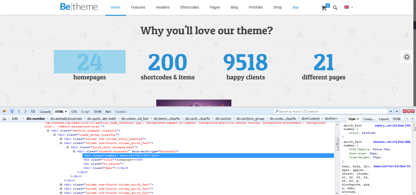Image resolution: width=416 pixels, height=195 pixels.
Task: Open the gear settings panel on page edge
Action: [x=407, y=57]
